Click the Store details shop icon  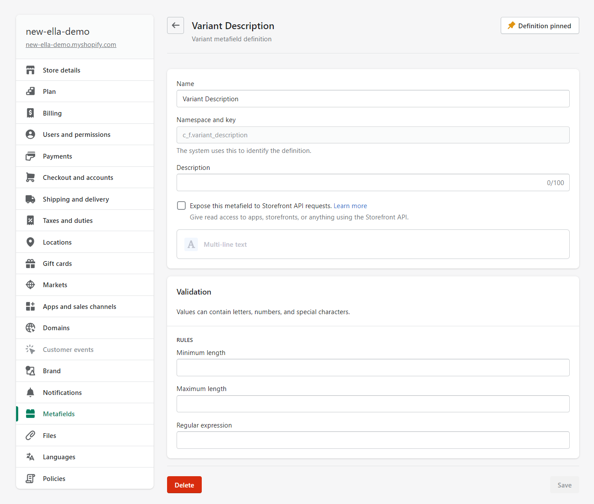click(30, 70)
